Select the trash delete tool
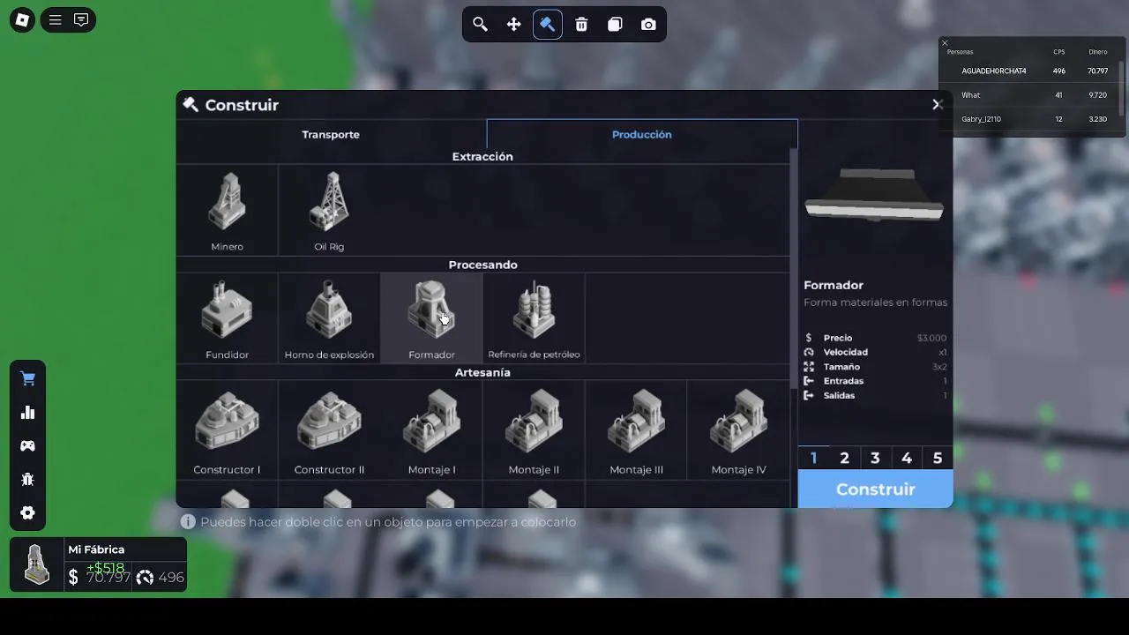The image size is (1129, 635). click(x=581, y=25)
